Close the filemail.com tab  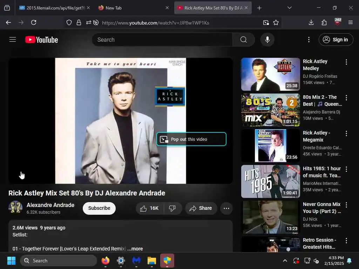(88, 8)
